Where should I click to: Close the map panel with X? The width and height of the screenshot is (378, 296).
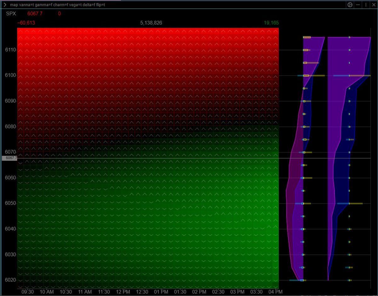click(x=374, y=5)
